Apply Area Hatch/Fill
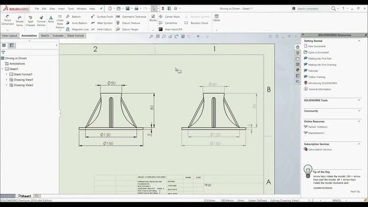Viewport: 368px width, 207px height. (170, 29)
